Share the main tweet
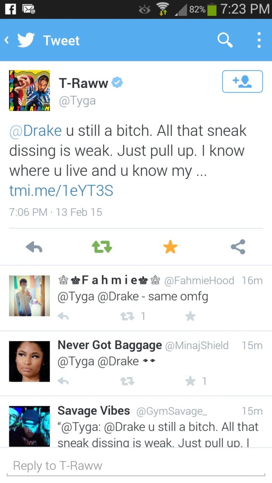The width and height of the screenshot is (272, 483). (x=238, y=247)
